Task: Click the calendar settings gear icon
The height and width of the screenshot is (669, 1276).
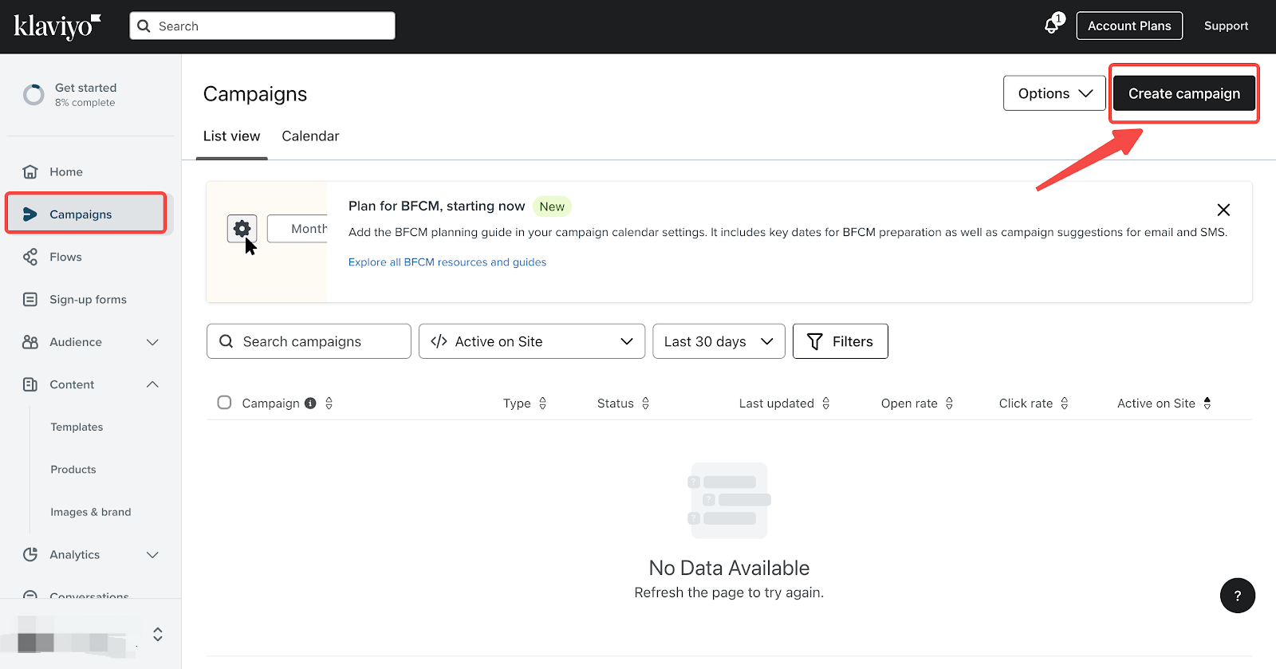Action: (x=242, y=229)
